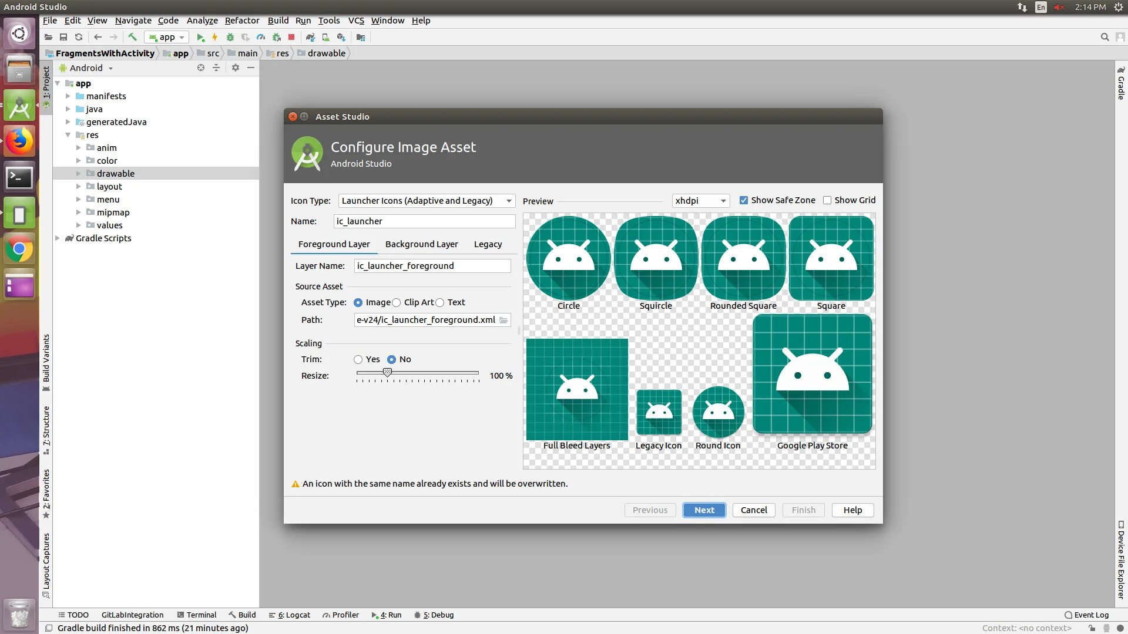Click in the Layer Name field
This screenshot has width=1128, height=634.
tap(432, 266)
